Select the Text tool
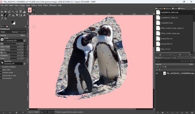Image resolution: width=195 pixels, height=114 pixels. coord(24,15)
